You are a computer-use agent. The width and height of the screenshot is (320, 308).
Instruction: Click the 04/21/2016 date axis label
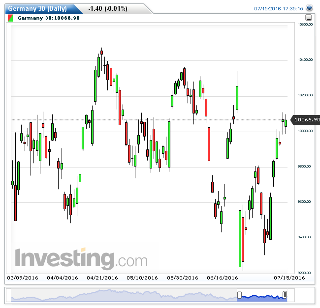102,278
